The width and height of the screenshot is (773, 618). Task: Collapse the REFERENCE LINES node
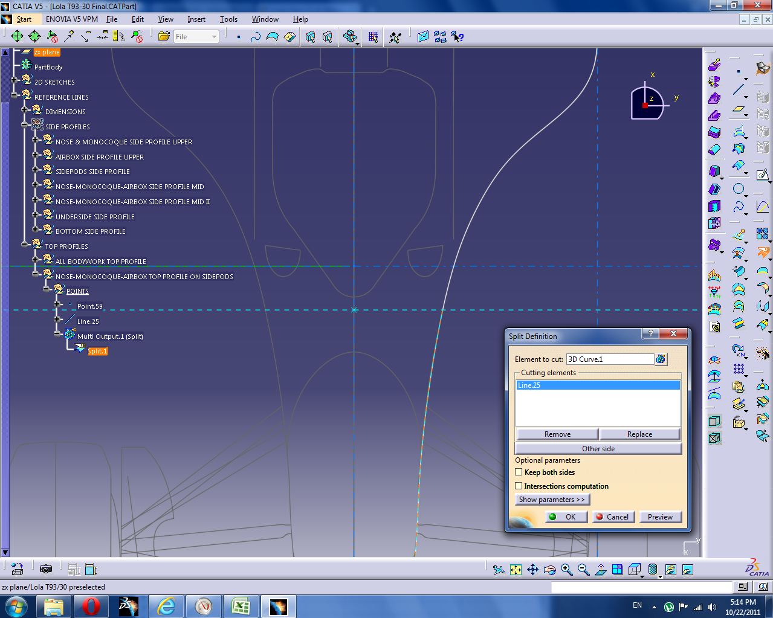pyautogui.click(x=15, y=95)
